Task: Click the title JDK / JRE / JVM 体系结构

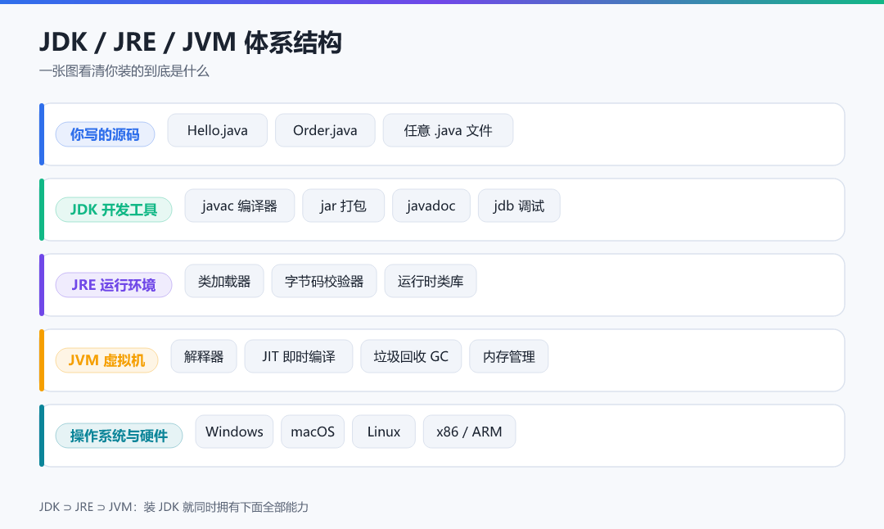Action: pyautogui.click(x=191, y=43)
